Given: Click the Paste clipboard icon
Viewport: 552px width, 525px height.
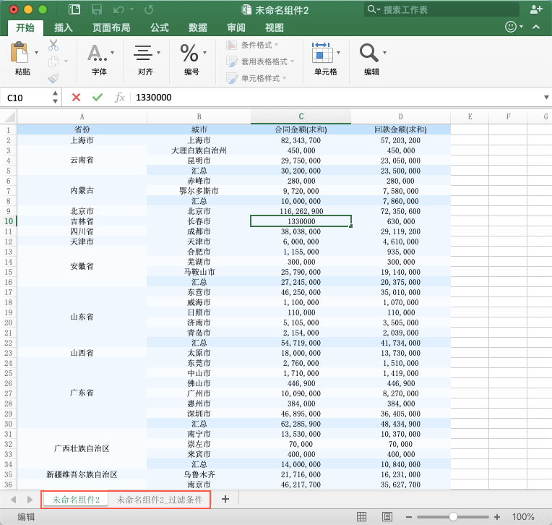Looking at the screenshot, I should coord(20,53).
